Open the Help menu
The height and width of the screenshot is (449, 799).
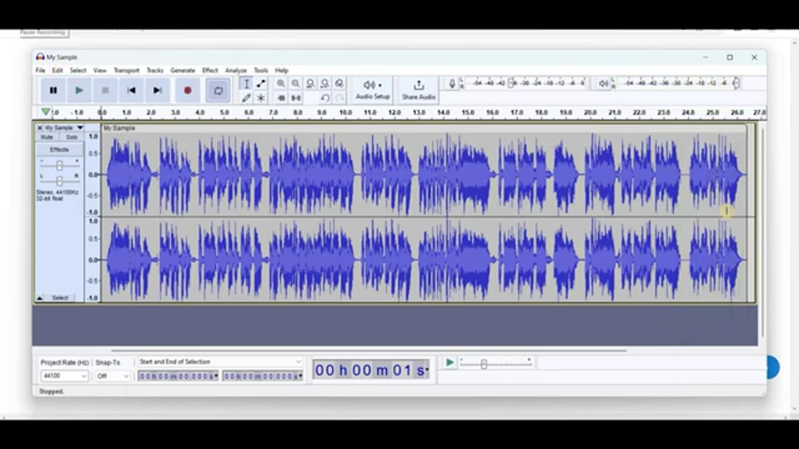pyautogui.click(x=282, y=70)
